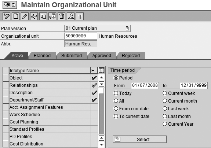The width and height of the screenshot is (211, 148).
Task: Click the Change pencil icon in toolbar
Action: [x=25, y=16]
